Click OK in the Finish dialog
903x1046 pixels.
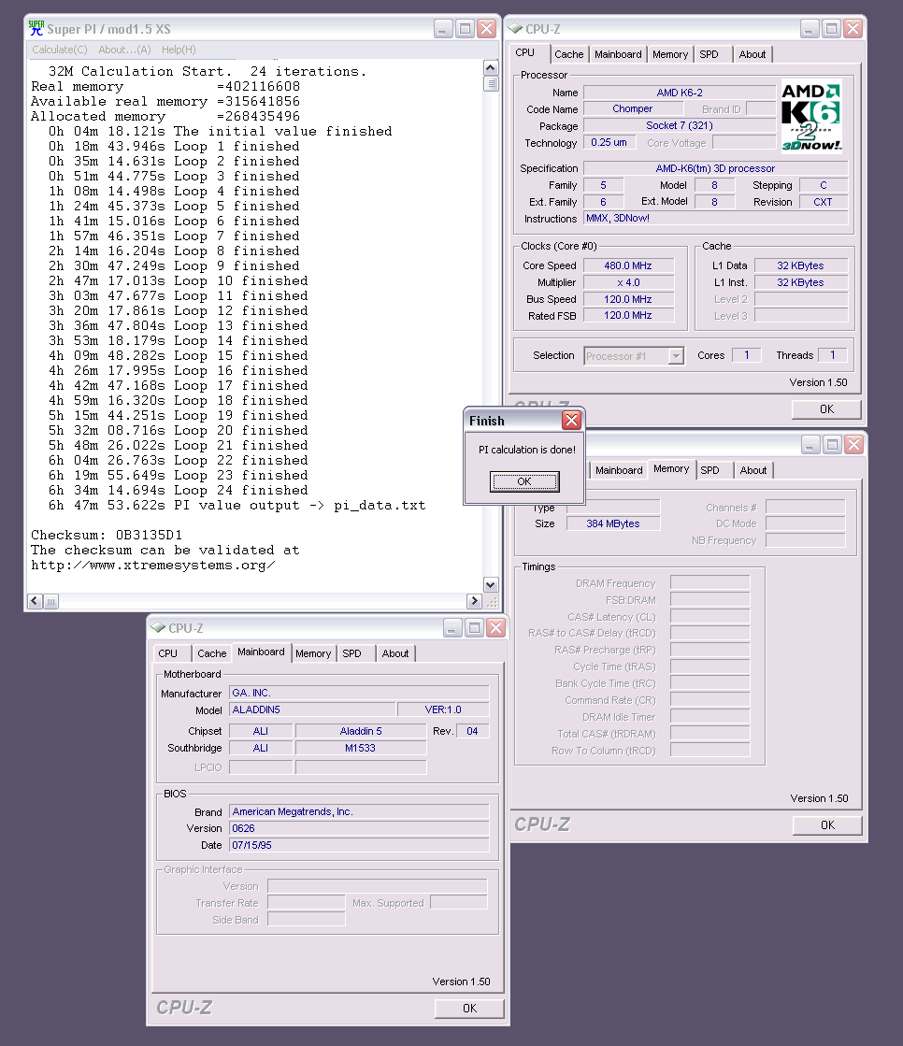[x=524, y=481]
